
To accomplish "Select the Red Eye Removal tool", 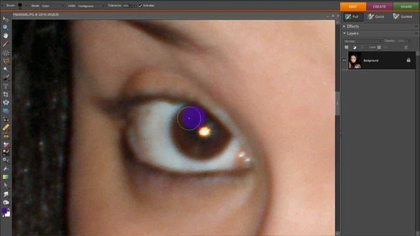I will pyautogui.click(x=6, y=119).
